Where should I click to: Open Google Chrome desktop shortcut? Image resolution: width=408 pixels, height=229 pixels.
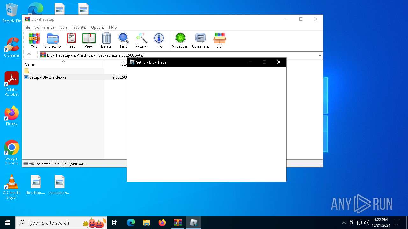pos(12,153)
